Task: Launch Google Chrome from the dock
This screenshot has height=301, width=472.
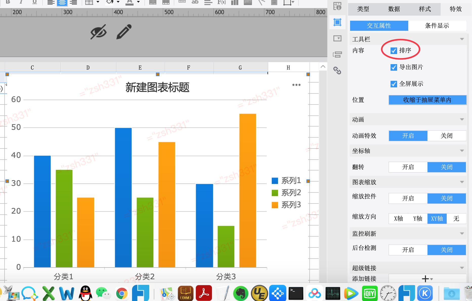Action: pos(122,293)
